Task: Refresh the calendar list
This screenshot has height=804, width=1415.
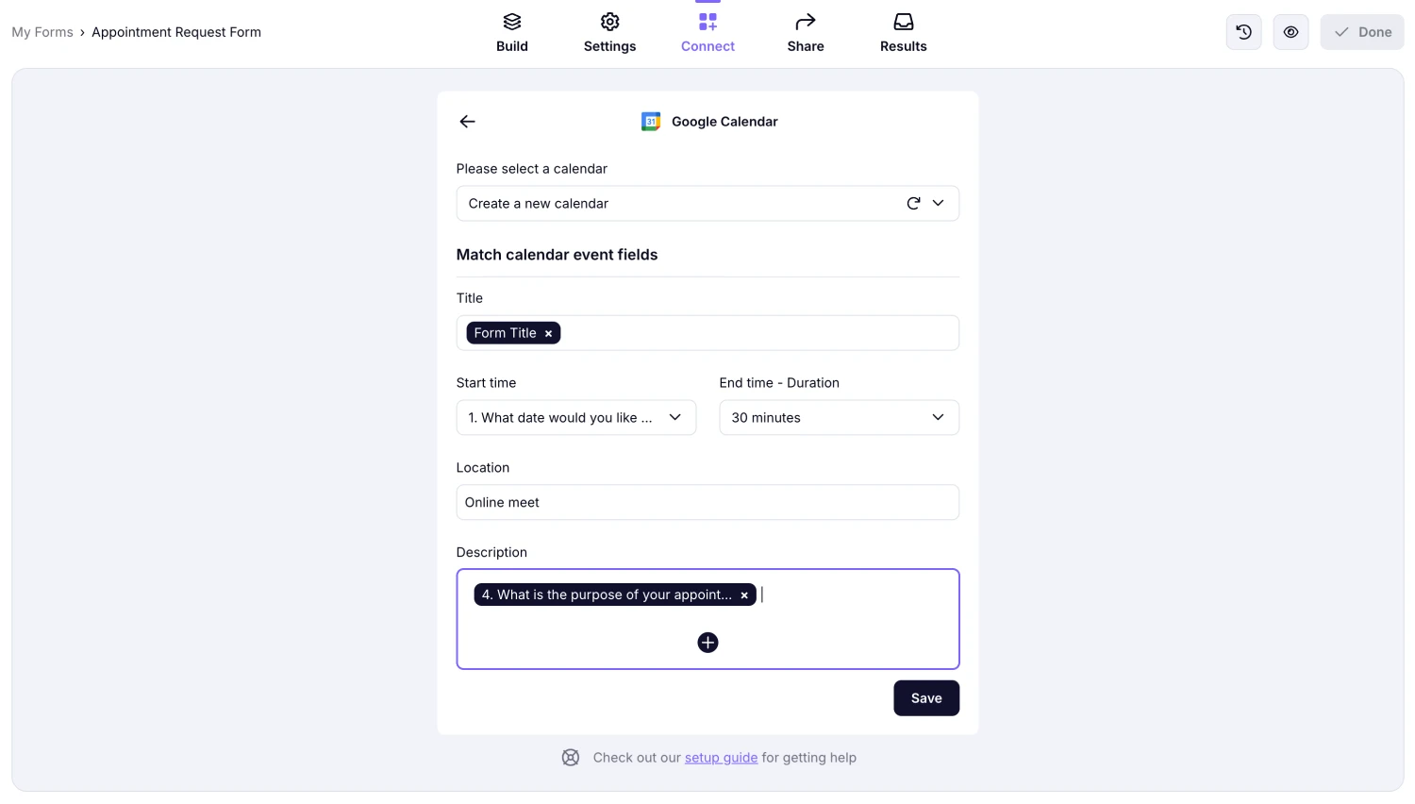Action: pos(912,203)
